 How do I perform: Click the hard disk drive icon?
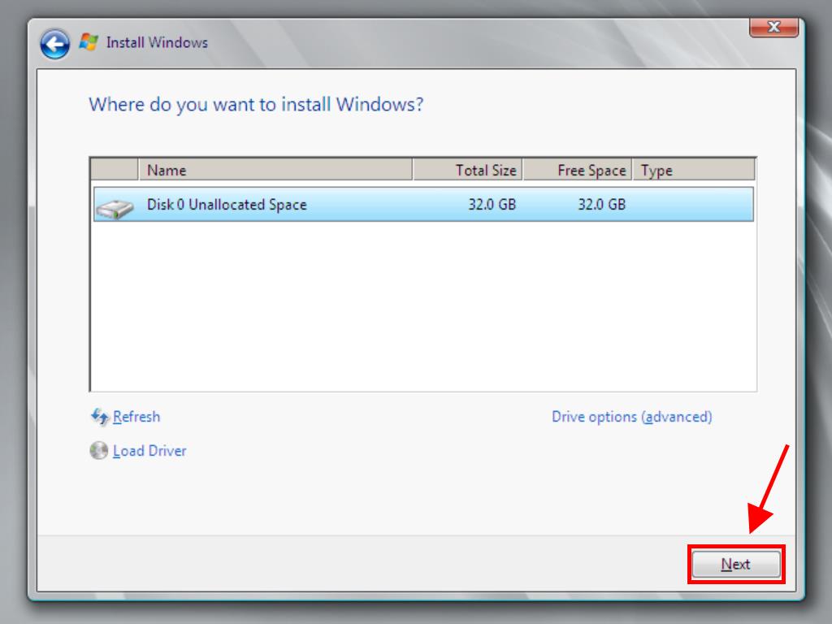click(115, 209)
